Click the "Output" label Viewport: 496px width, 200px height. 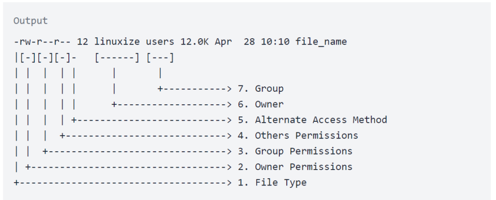(x=31, y=21)
